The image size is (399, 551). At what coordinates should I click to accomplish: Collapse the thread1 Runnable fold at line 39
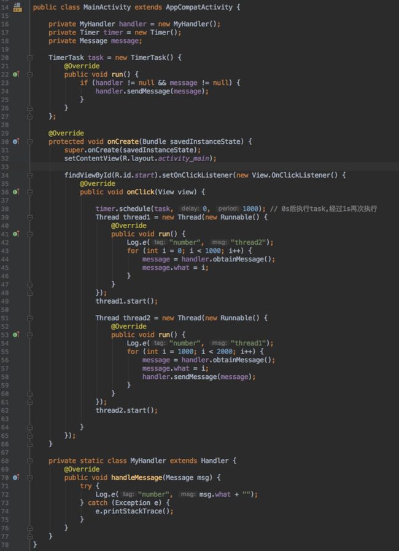click(30, 217)
